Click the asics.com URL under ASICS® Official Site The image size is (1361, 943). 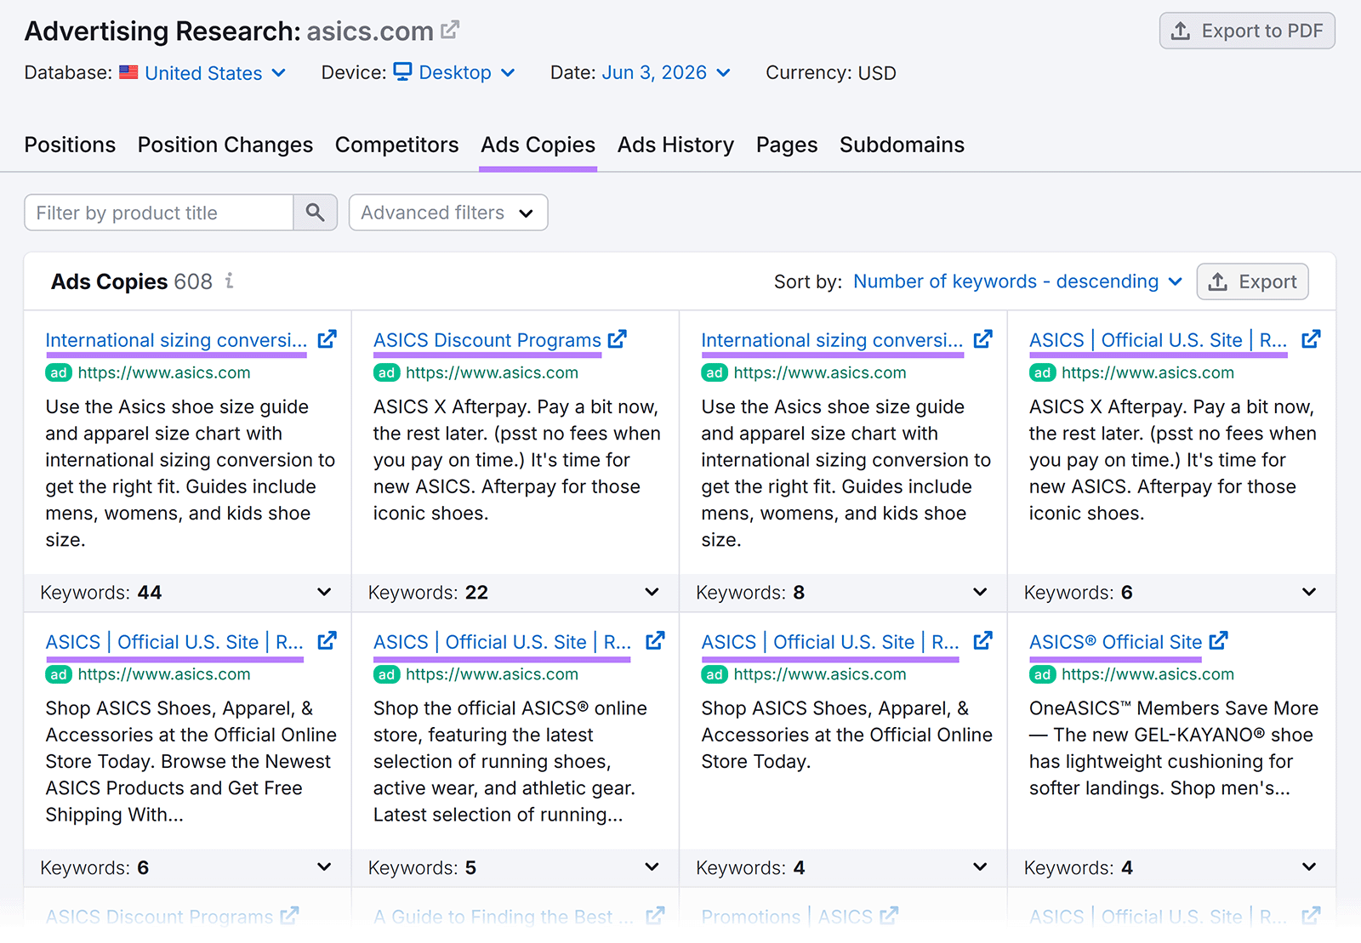[x=1147, y=674]
